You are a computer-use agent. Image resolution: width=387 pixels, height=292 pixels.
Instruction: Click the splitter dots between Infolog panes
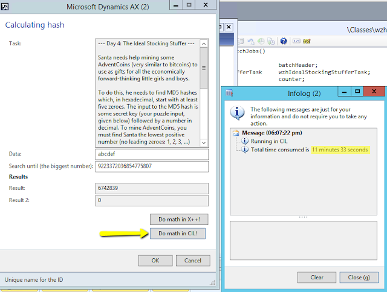click(304, 217)
